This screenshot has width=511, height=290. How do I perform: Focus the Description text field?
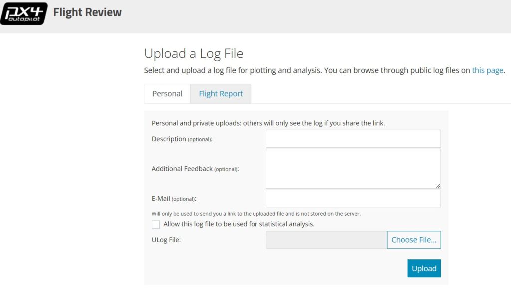(x=353, y=139)
